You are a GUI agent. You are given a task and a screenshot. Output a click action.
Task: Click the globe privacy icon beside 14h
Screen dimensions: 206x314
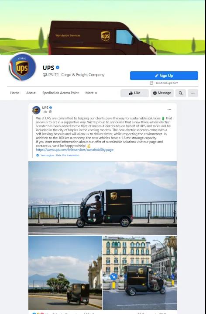[50, 112]
